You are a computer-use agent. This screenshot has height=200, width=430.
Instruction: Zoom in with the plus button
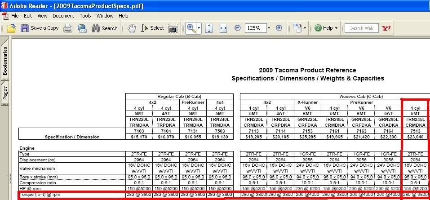pos(279,28)
